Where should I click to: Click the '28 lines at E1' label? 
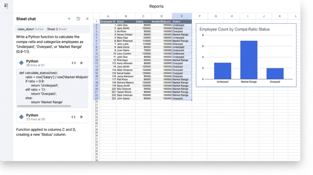35,65
